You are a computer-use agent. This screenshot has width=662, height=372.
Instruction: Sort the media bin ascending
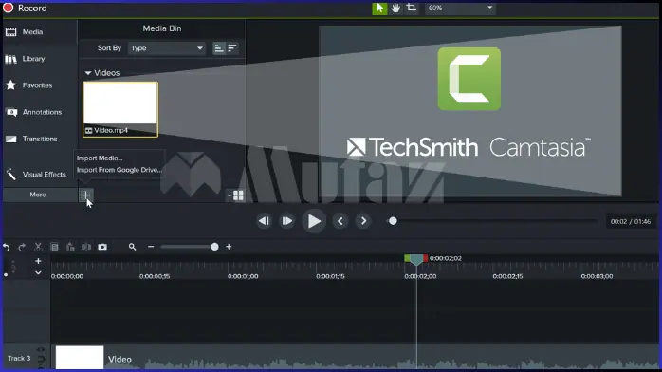218,48
